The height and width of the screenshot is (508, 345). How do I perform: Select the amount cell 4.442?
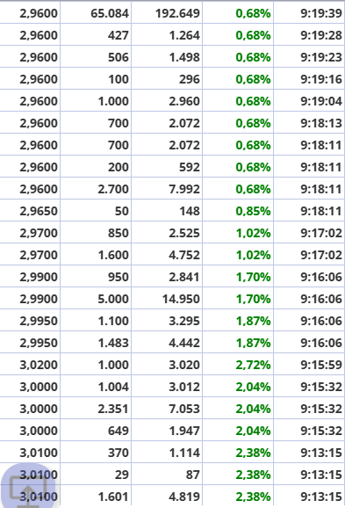click(167, 343)
